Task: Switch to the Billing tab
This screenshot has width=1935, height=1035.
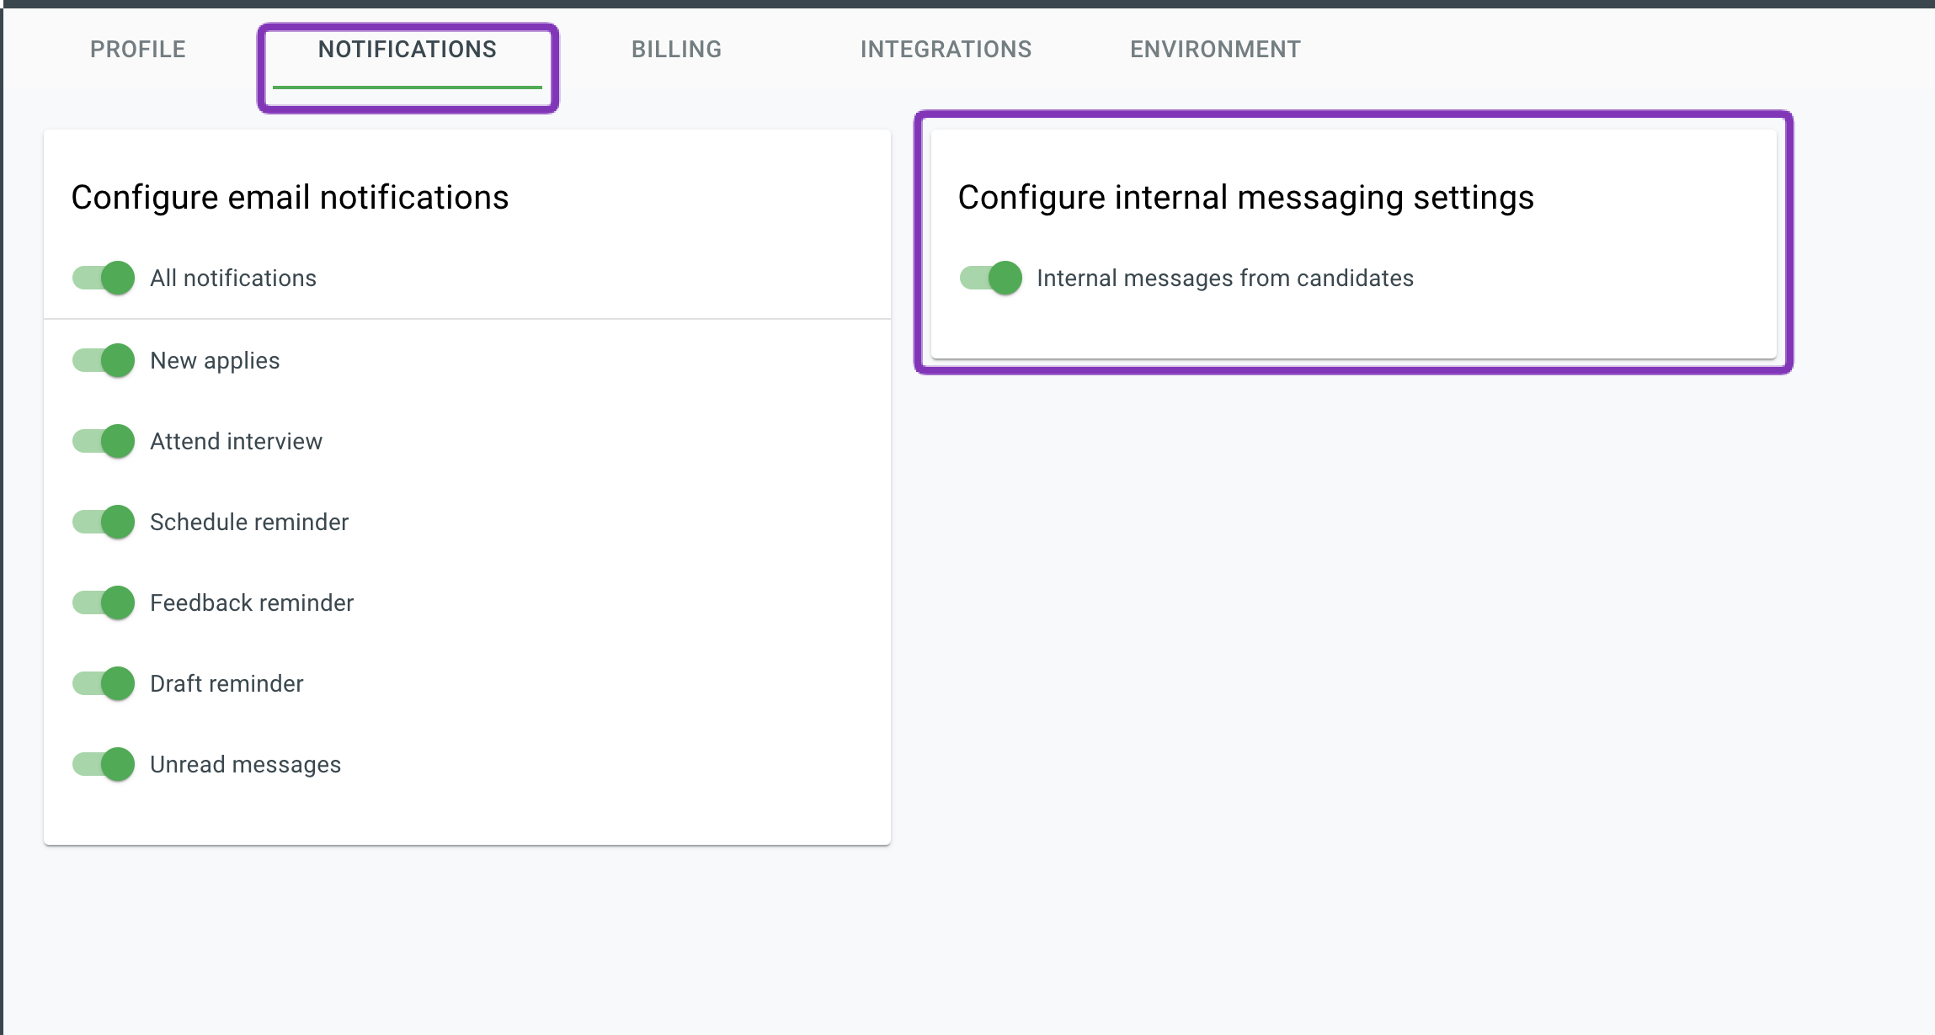Action: [x=676, y=50]
